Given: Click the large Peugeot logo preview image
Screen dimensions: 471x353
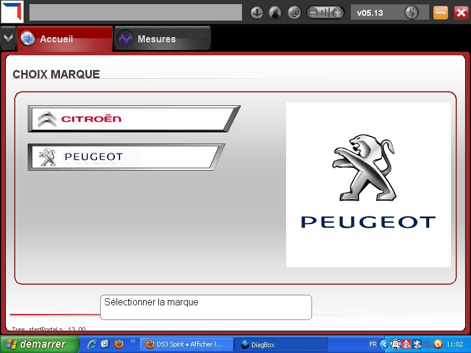Looking at the screenshot, I should pos(369,185).
